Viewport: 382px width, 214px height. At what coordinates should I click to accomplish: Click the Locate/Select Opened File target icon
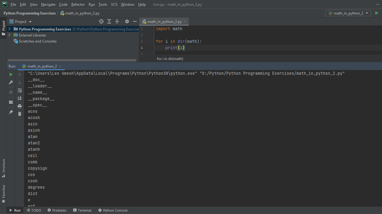(x=101, y=21)
